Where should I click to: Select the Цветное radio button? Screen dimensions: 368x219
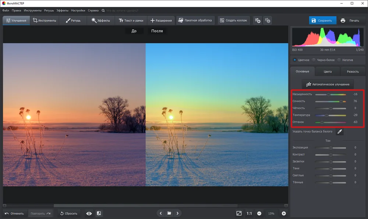point(294,60)
